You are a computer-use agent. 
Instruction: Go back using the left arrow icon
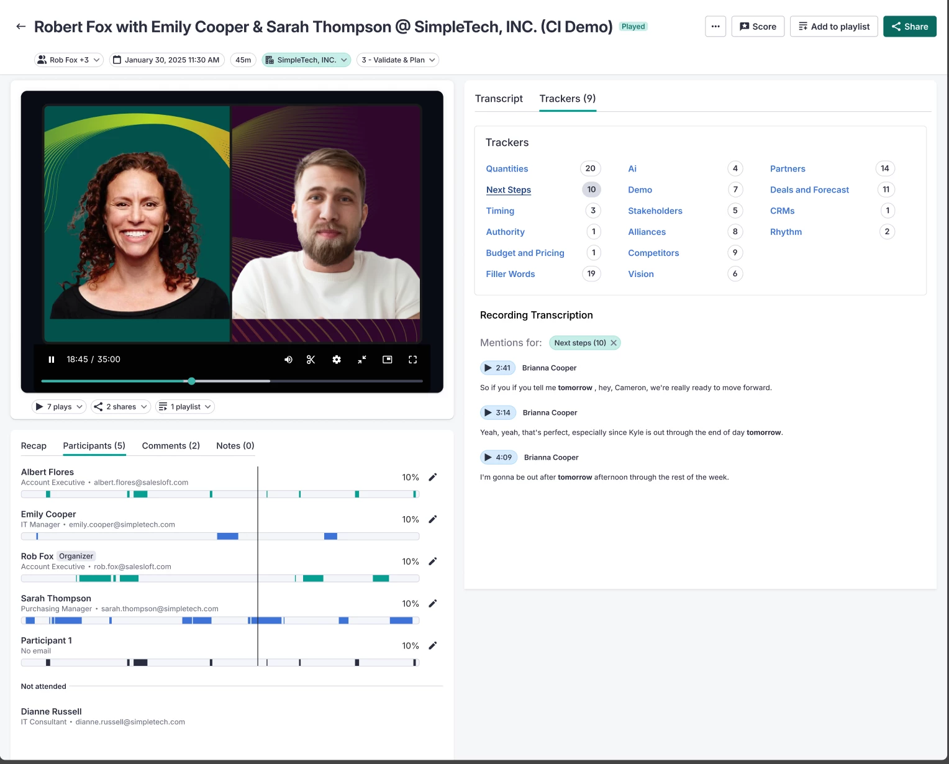tap(20, 27)
